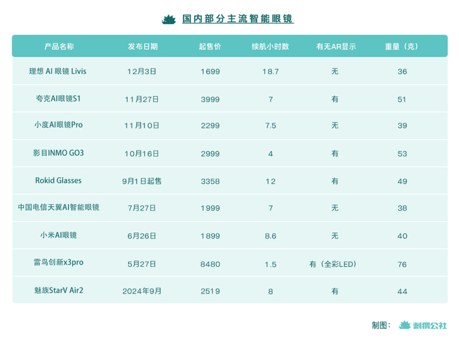Click battery life value 1.5

click(270, 264)
